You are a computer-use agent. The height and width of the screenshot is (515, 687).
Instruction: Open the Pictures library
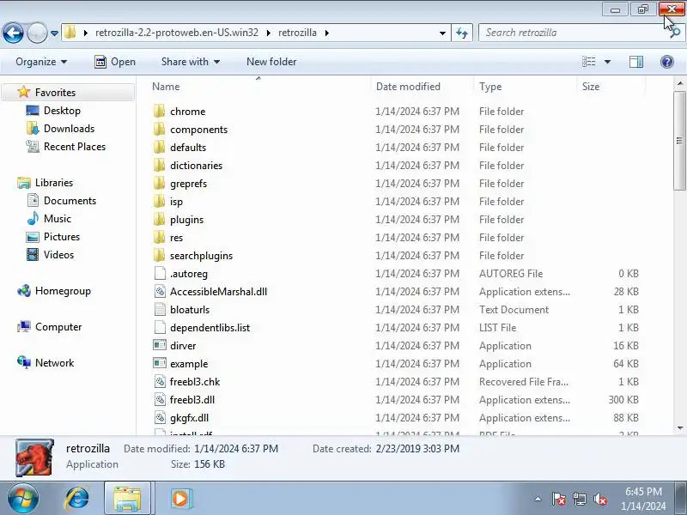pos(62,237)
